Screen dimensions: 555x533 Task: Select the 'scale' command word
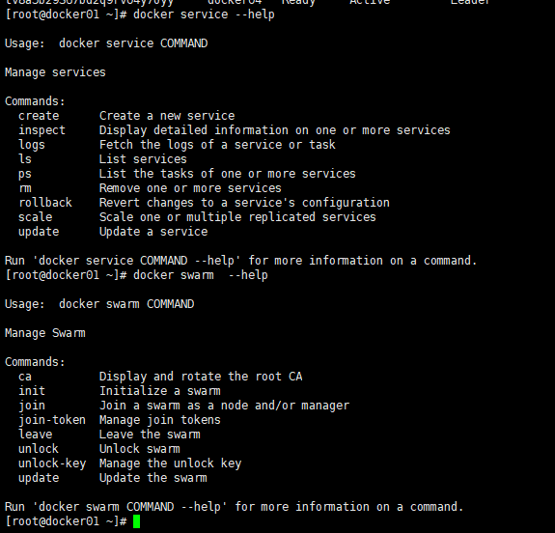pos(36,217)
